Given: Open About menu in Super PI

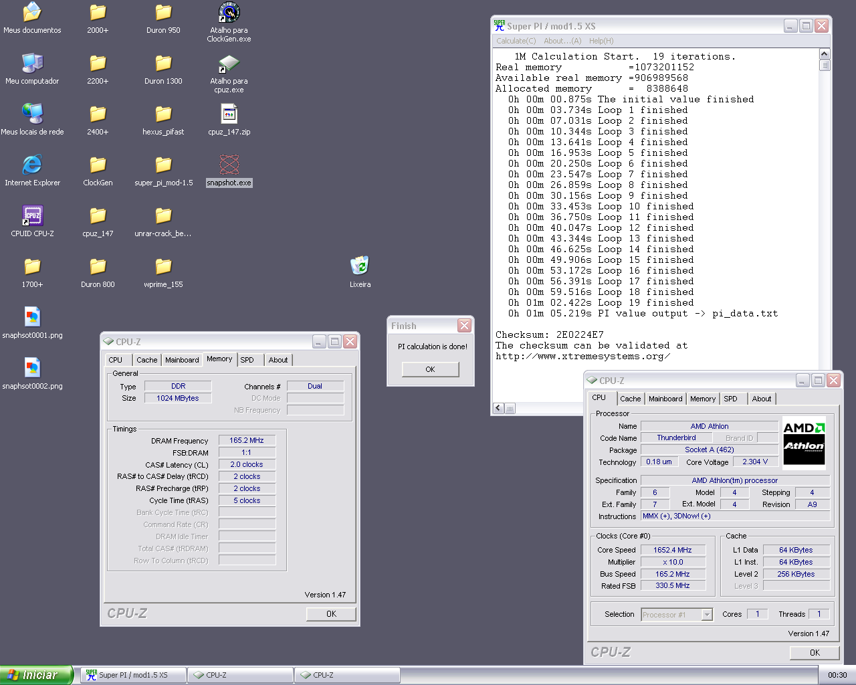Looking at the screenshot, I should pos(562,41).
